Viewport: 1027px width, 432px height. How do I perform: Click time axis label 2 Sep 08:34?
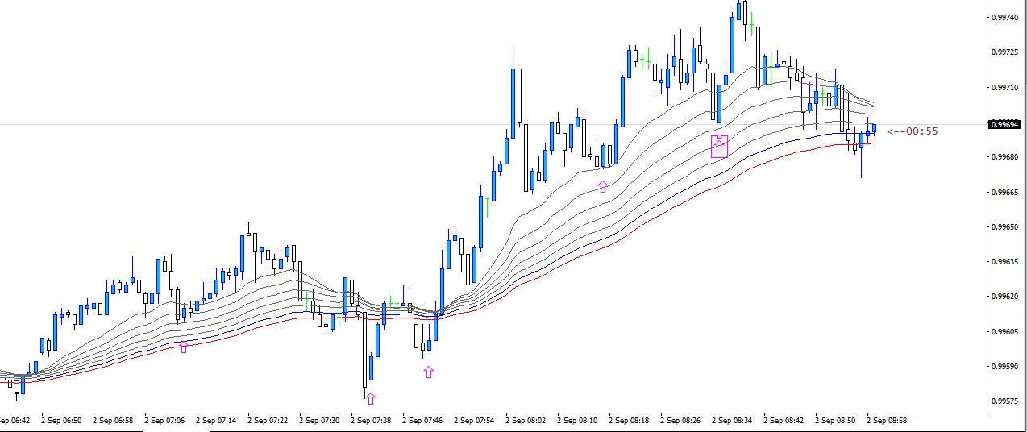[732, 421]
